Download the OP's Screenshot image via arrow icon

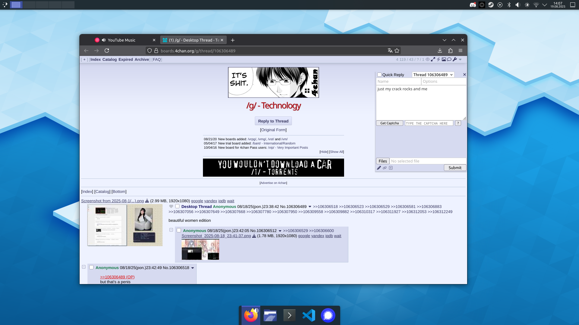147,201
